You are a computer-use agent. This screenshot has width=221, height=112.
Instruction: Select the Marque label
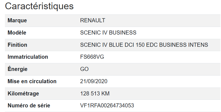[x=17, y=20]
